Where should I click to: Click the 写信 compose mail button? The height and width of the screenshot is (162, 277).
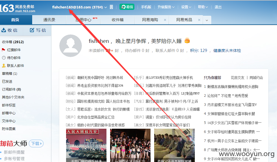(38, 30)
